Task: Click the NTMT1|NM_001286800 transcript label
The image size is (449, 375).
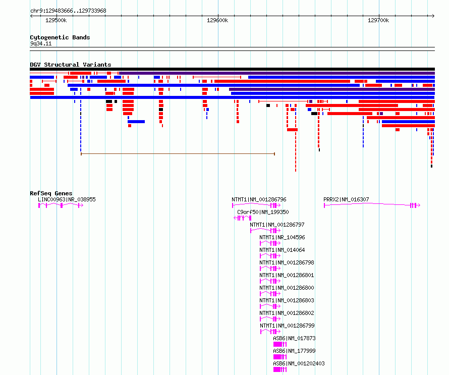Action: (287, 288)
